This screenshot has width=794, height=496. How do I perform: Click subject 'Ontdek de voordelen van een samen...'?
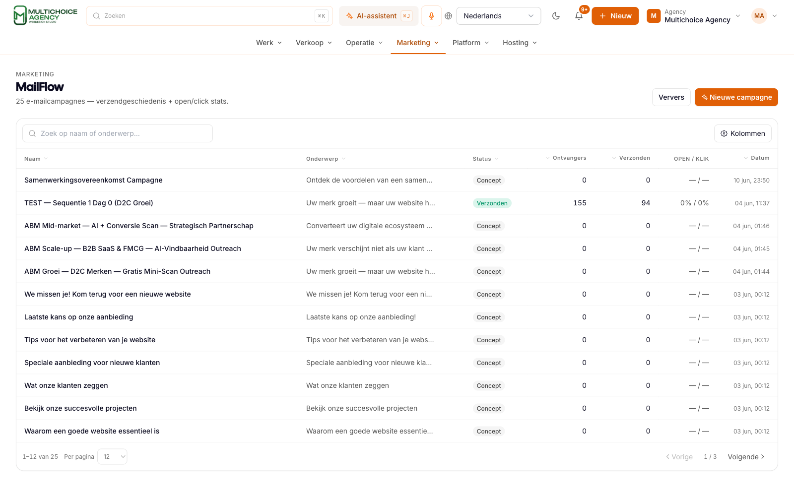click(369, 180)
